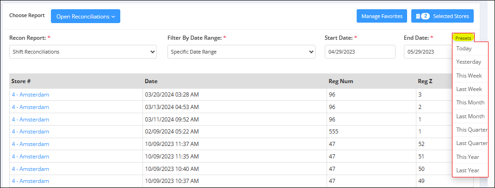Expand the Filter By Date Range dropdown

[241, 52]
